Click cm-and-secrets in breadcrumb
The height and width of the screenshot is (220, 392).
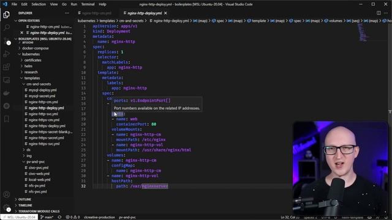pos(131,21)
